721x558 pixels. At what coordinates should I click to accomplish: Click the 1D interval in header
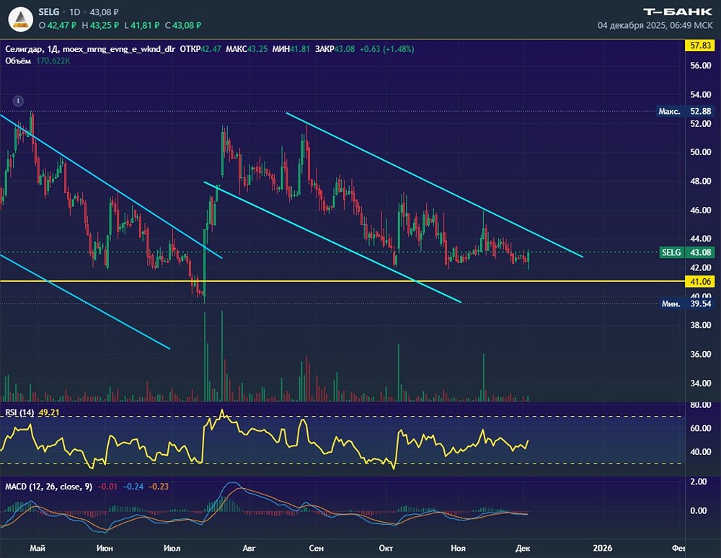(74, 13)
